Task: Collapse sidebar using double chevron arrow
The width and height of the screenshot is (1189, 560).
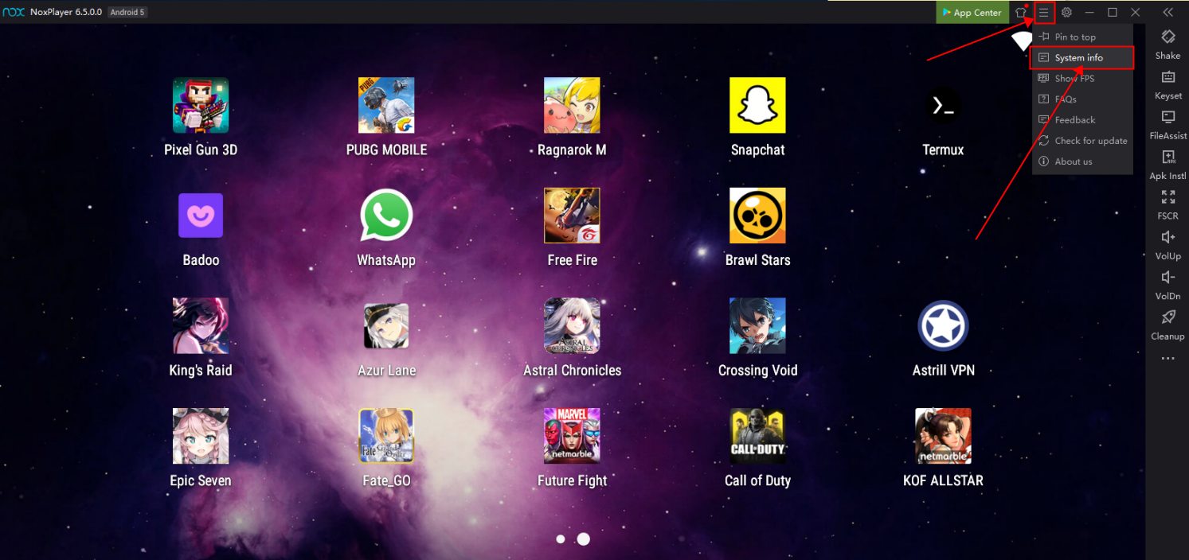Action: (1167, 13)
